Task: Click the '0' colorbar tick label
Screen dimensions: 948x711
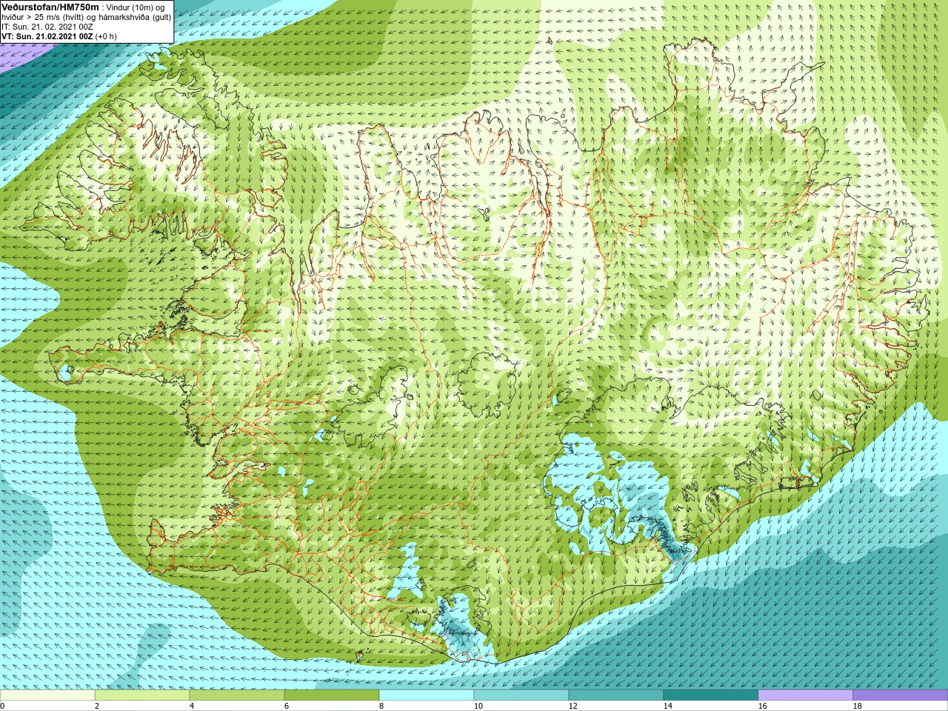Action: point(2,706)
